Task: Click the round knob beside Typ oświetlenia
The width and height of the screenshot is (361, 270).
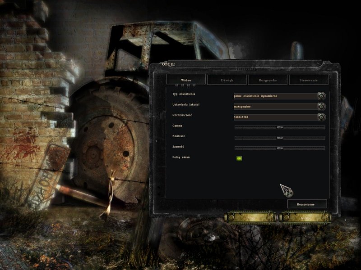Action: (x=322, y=96)
